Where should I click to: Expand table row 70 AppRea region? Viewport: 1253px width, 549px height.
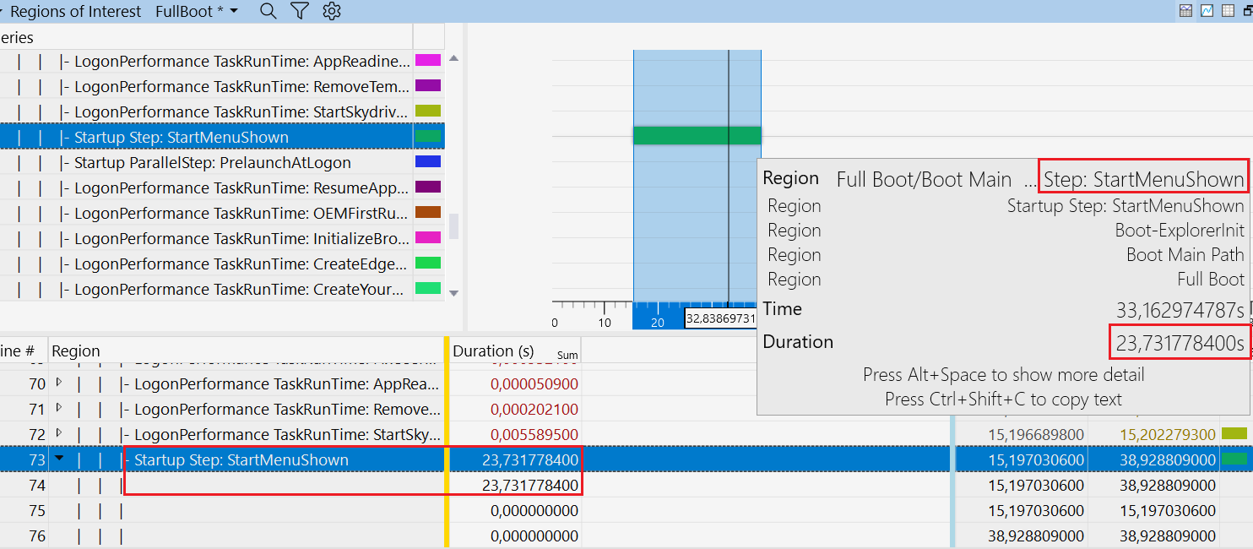pos(59,383)
